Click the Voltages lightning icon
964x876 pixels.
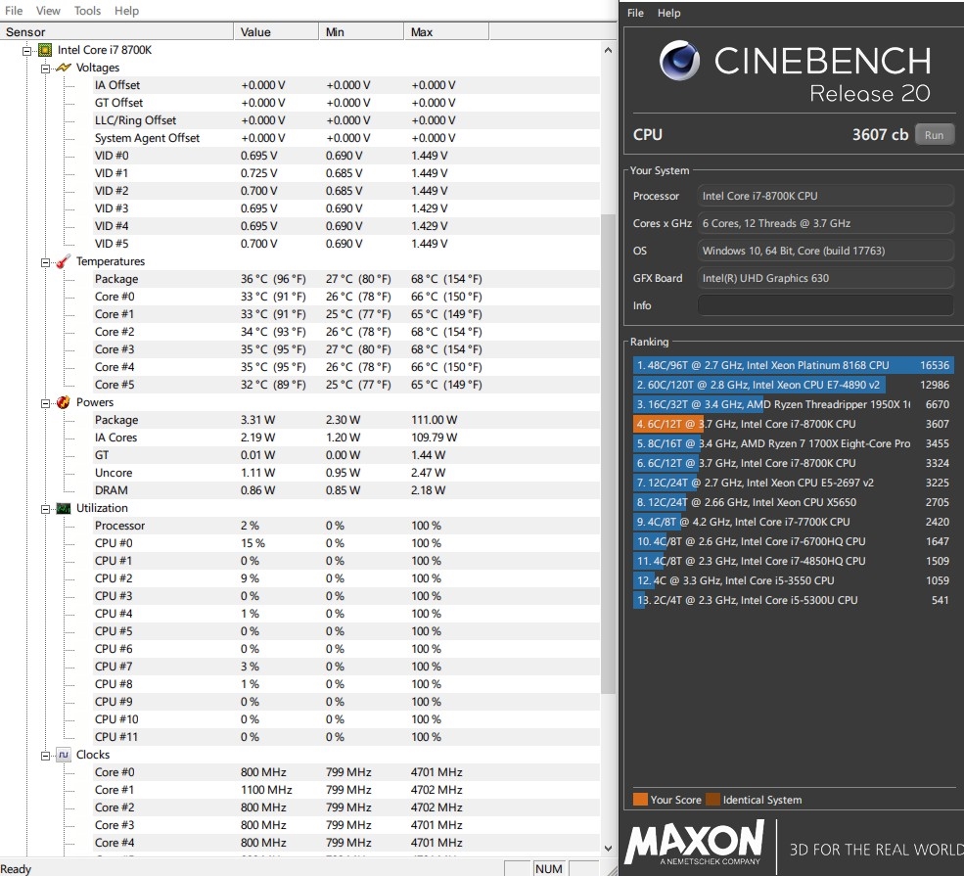pyautogui.click(x=63, y=68)
